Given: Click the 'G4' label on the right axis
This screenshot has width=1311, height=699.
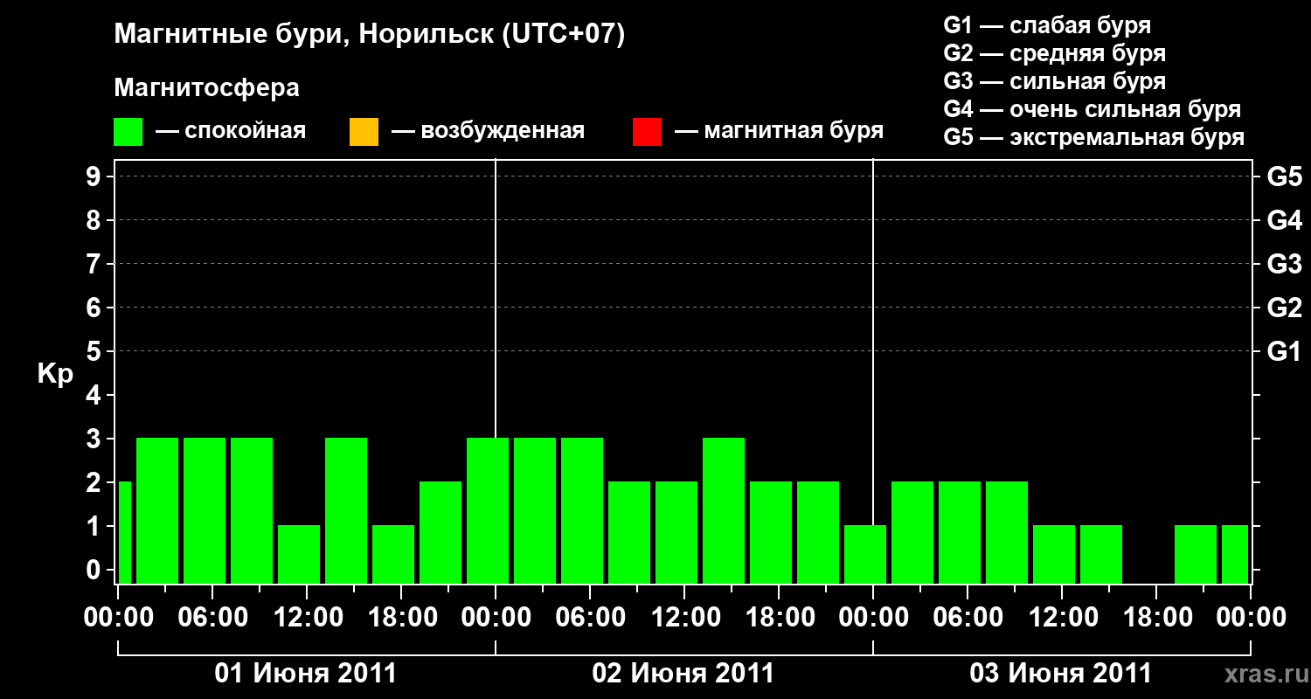Looking at the screenshot, I should [x=1284, y=220].
